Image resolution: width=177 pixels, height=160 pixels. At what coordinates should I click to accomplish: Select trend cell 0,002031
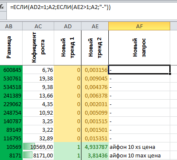(95, 104)
